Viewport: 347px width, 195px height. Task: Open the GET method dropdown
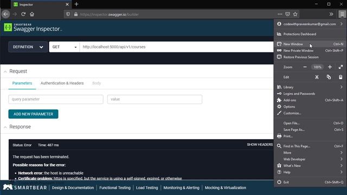64,47
